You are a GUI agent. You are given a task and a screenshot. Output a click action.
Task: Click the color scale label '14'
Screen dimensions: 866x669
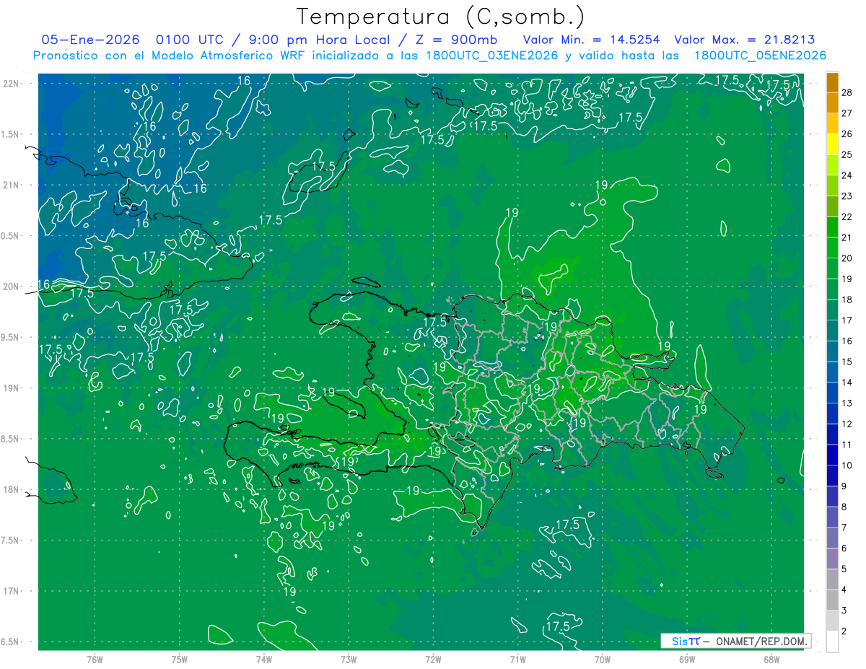coord(847,382)
